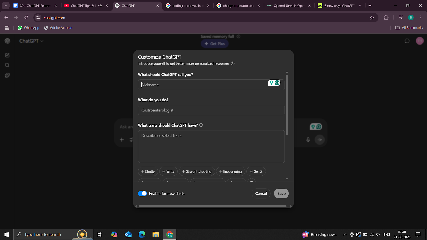Start a new chat from the sidebar

(x=7, y=55)
